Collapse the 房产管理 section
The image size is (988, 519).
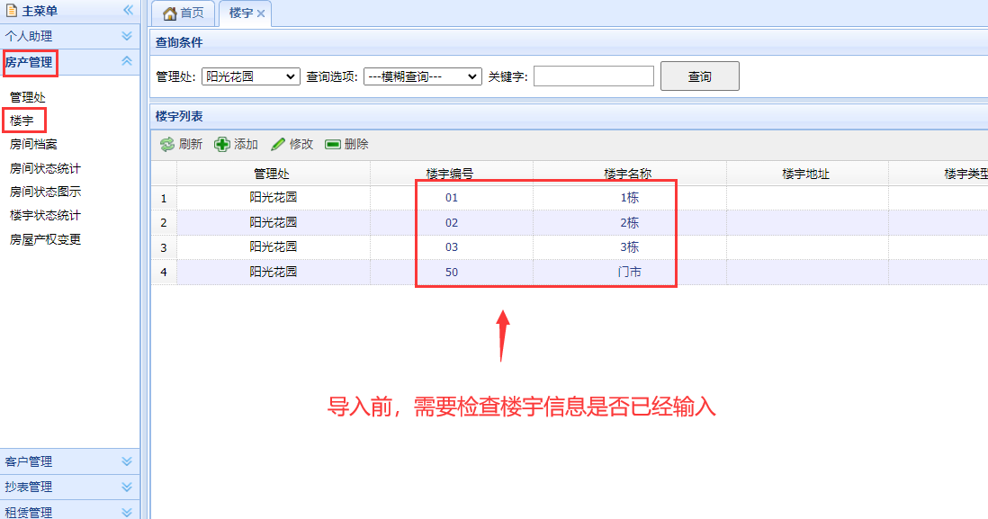tap(127, 61)
